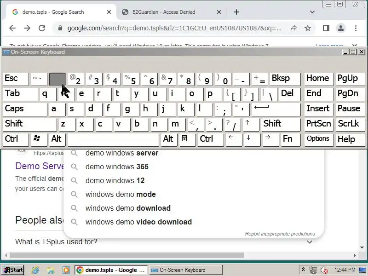Screen dimensions: 368x276
Task: Open Chrome side panel icon
Action: (326, 28)
